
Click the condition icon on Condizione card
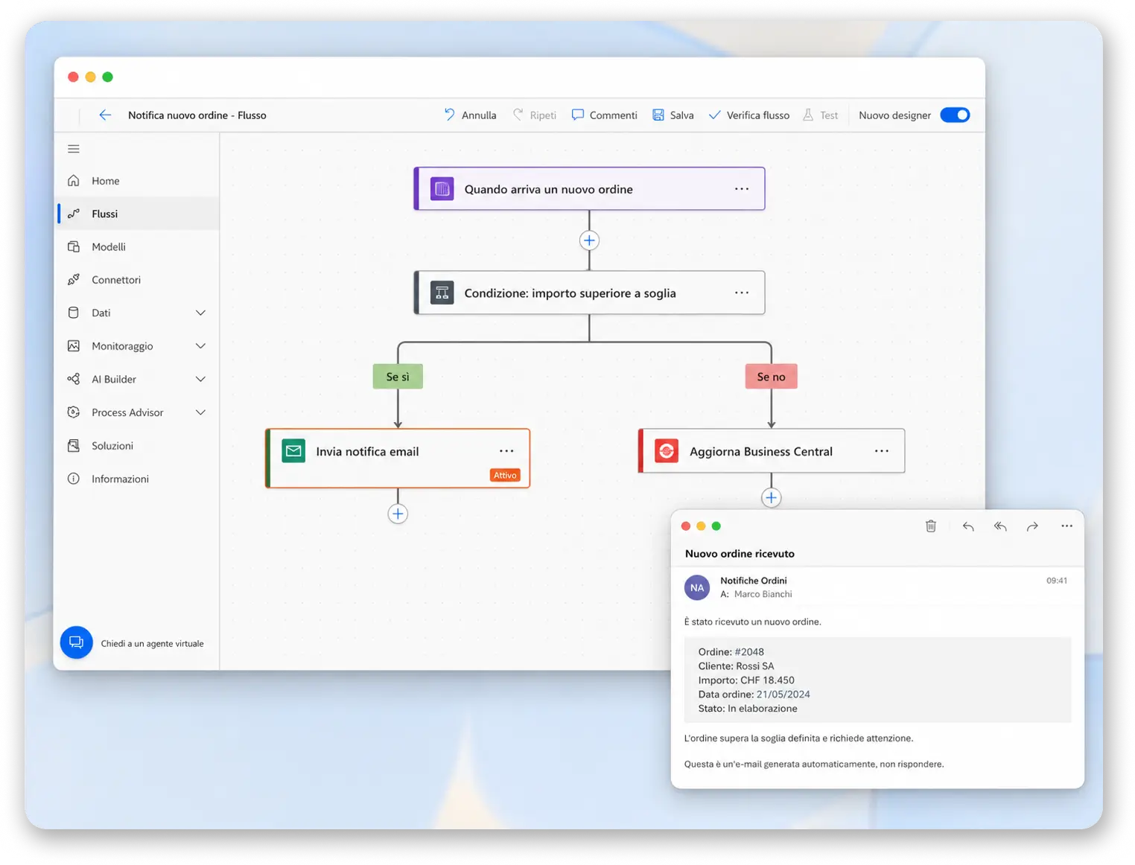pos(442,293)
